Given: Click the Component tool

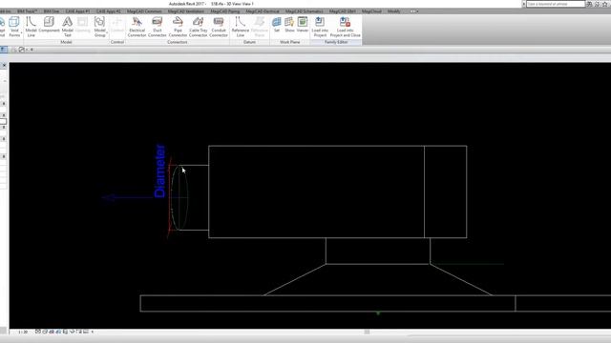Looking at the screenshot, I should point(49,25).
